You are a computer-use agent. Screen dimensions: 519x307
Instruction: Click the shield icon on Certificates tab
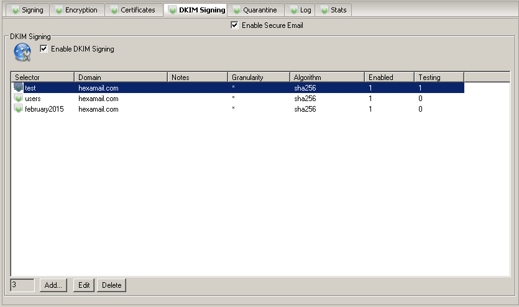pyautogui.click(x=114, y=11)
